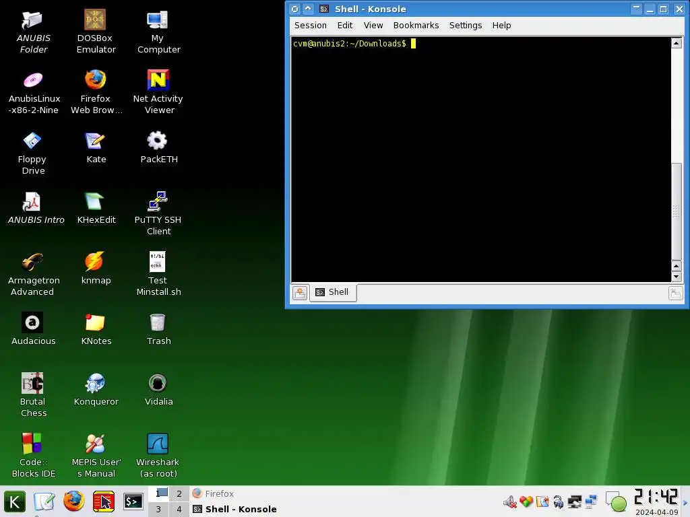
Task: Click the text editor panel launcher
Action: pyautogui.click(x=44, y=502)
